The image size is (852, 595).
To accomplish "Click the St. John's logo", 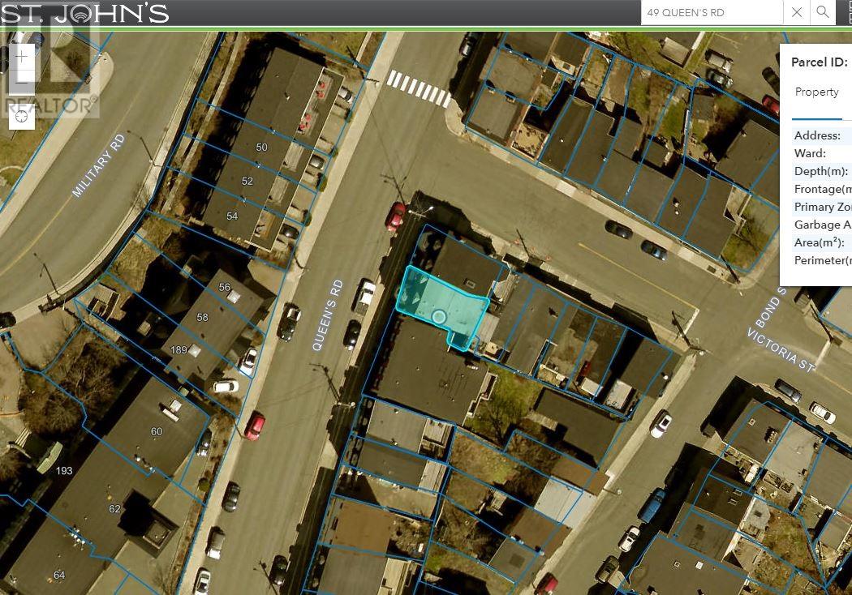I will tap(84, 13).
